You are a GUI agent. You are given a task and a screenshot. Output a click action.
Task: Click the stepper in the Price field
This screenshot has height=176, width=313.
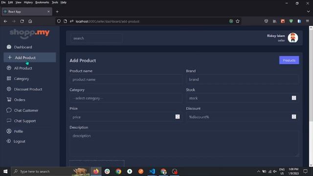[178, 117]
